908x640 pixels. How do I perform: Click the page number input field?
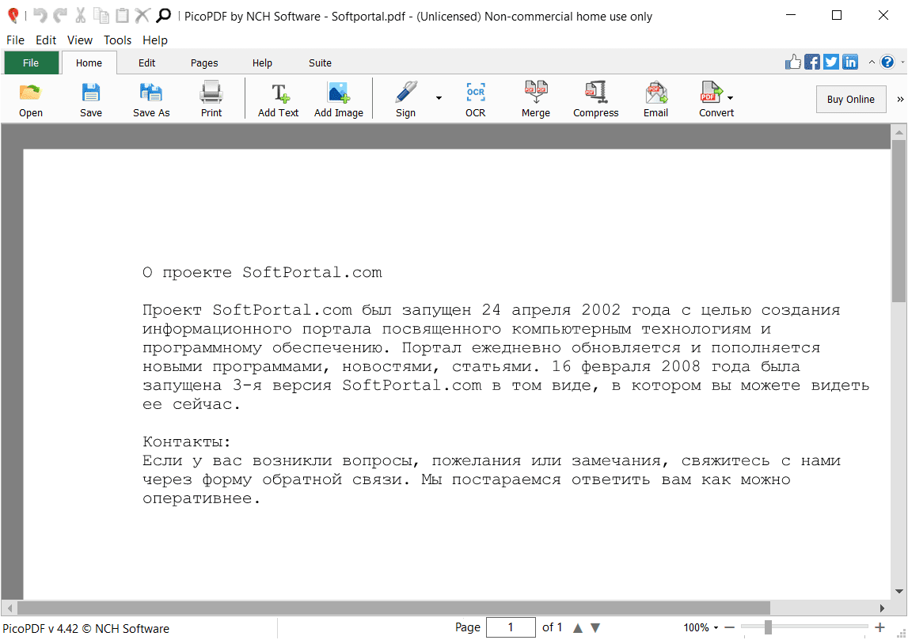click(510, 627)
